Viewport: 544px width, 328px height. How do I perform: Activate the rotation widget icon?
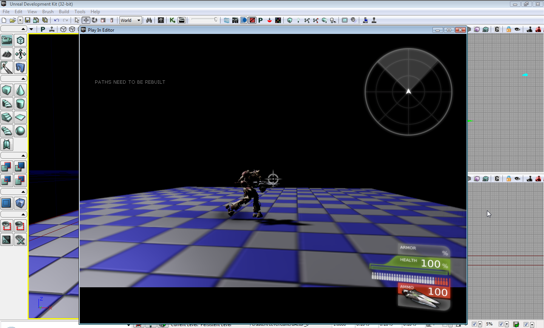(94, 20)
